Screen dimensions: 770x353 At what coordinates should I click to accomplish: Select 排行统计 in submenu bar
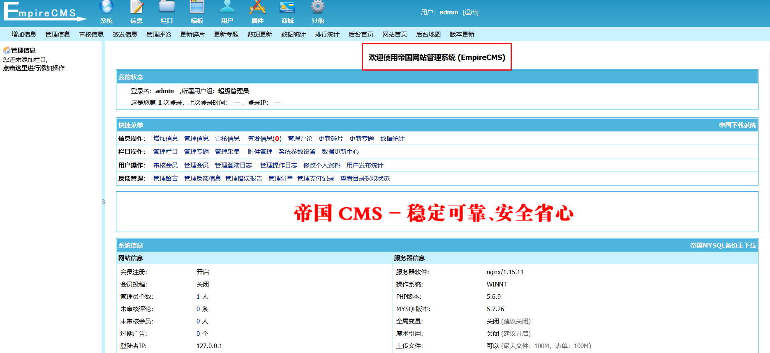tap(327, 34)
